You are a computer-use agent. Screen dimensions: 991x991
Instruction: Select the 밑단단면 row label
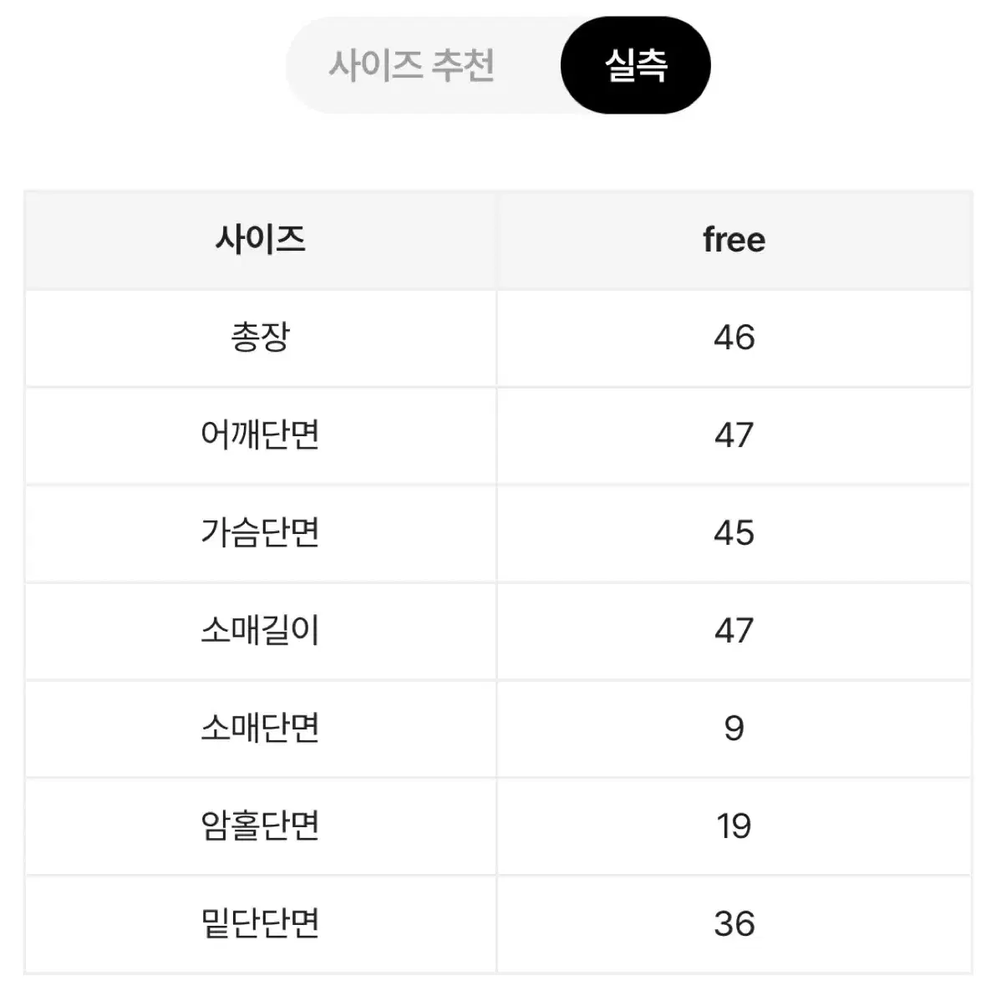tap(261, 922)
